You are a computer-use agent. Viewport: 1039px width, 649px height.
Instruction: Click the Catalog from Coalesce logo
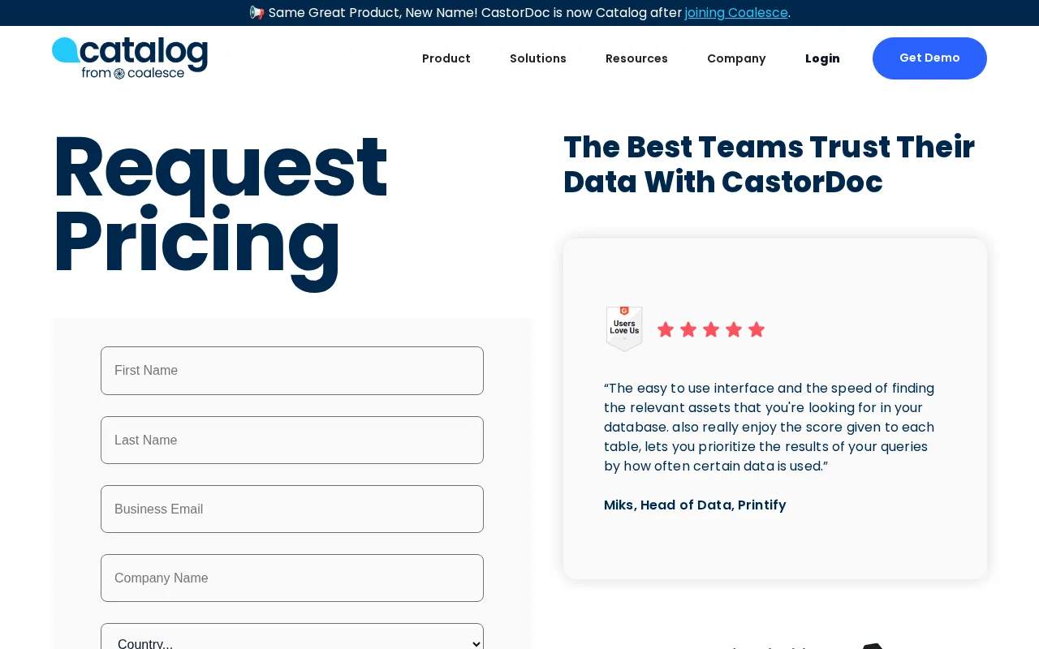[130, 58]
